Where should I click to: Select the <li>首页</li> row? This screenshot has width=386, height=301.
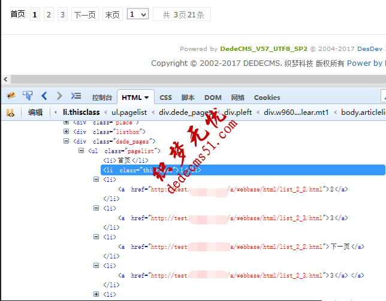tap(126, 160)
